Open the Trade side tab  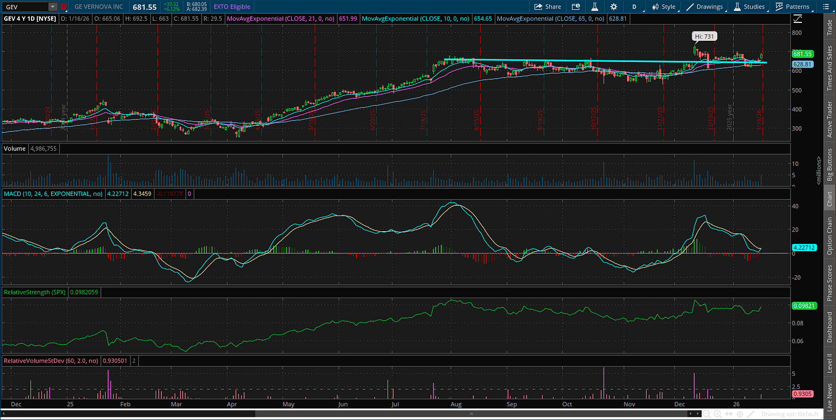829,27
